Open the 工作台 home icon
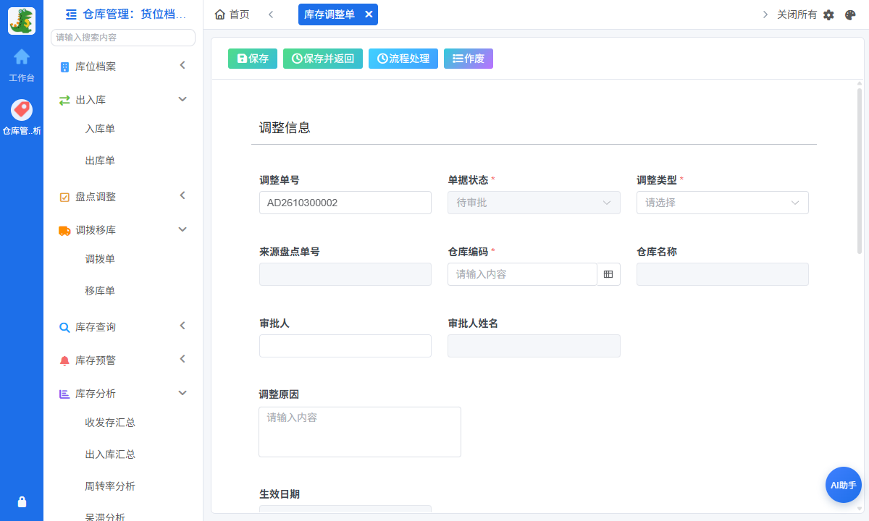 point(22,56)
